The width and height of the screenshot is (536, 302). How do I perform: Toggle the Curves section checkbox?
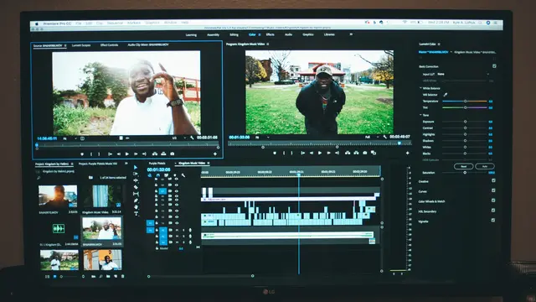(x=493, y=190)
